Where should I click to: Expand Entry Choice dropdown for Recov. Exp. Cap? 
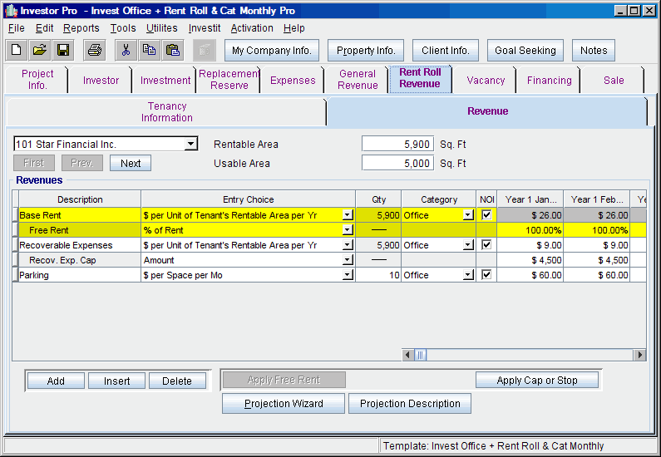pos(348,260)
